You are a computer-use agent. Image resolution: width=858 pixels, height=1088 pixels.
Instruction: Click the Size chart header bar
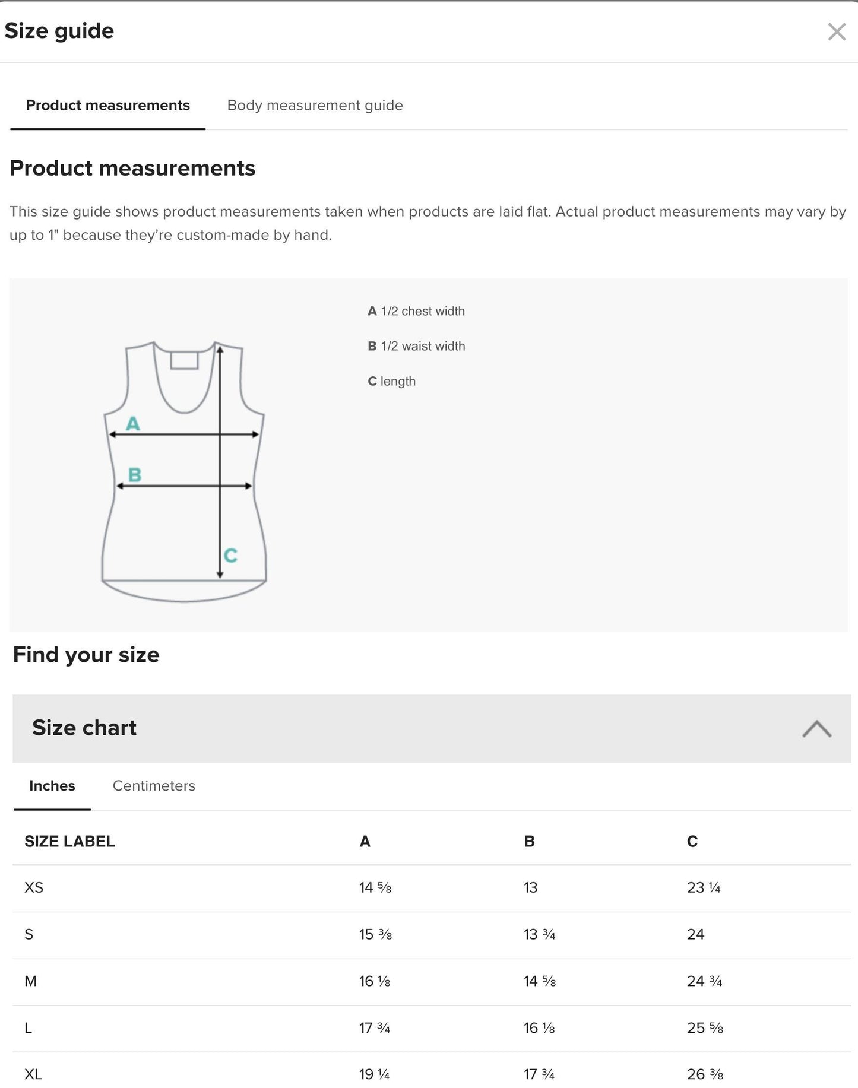pyautogui.click(x=85, y=727)
